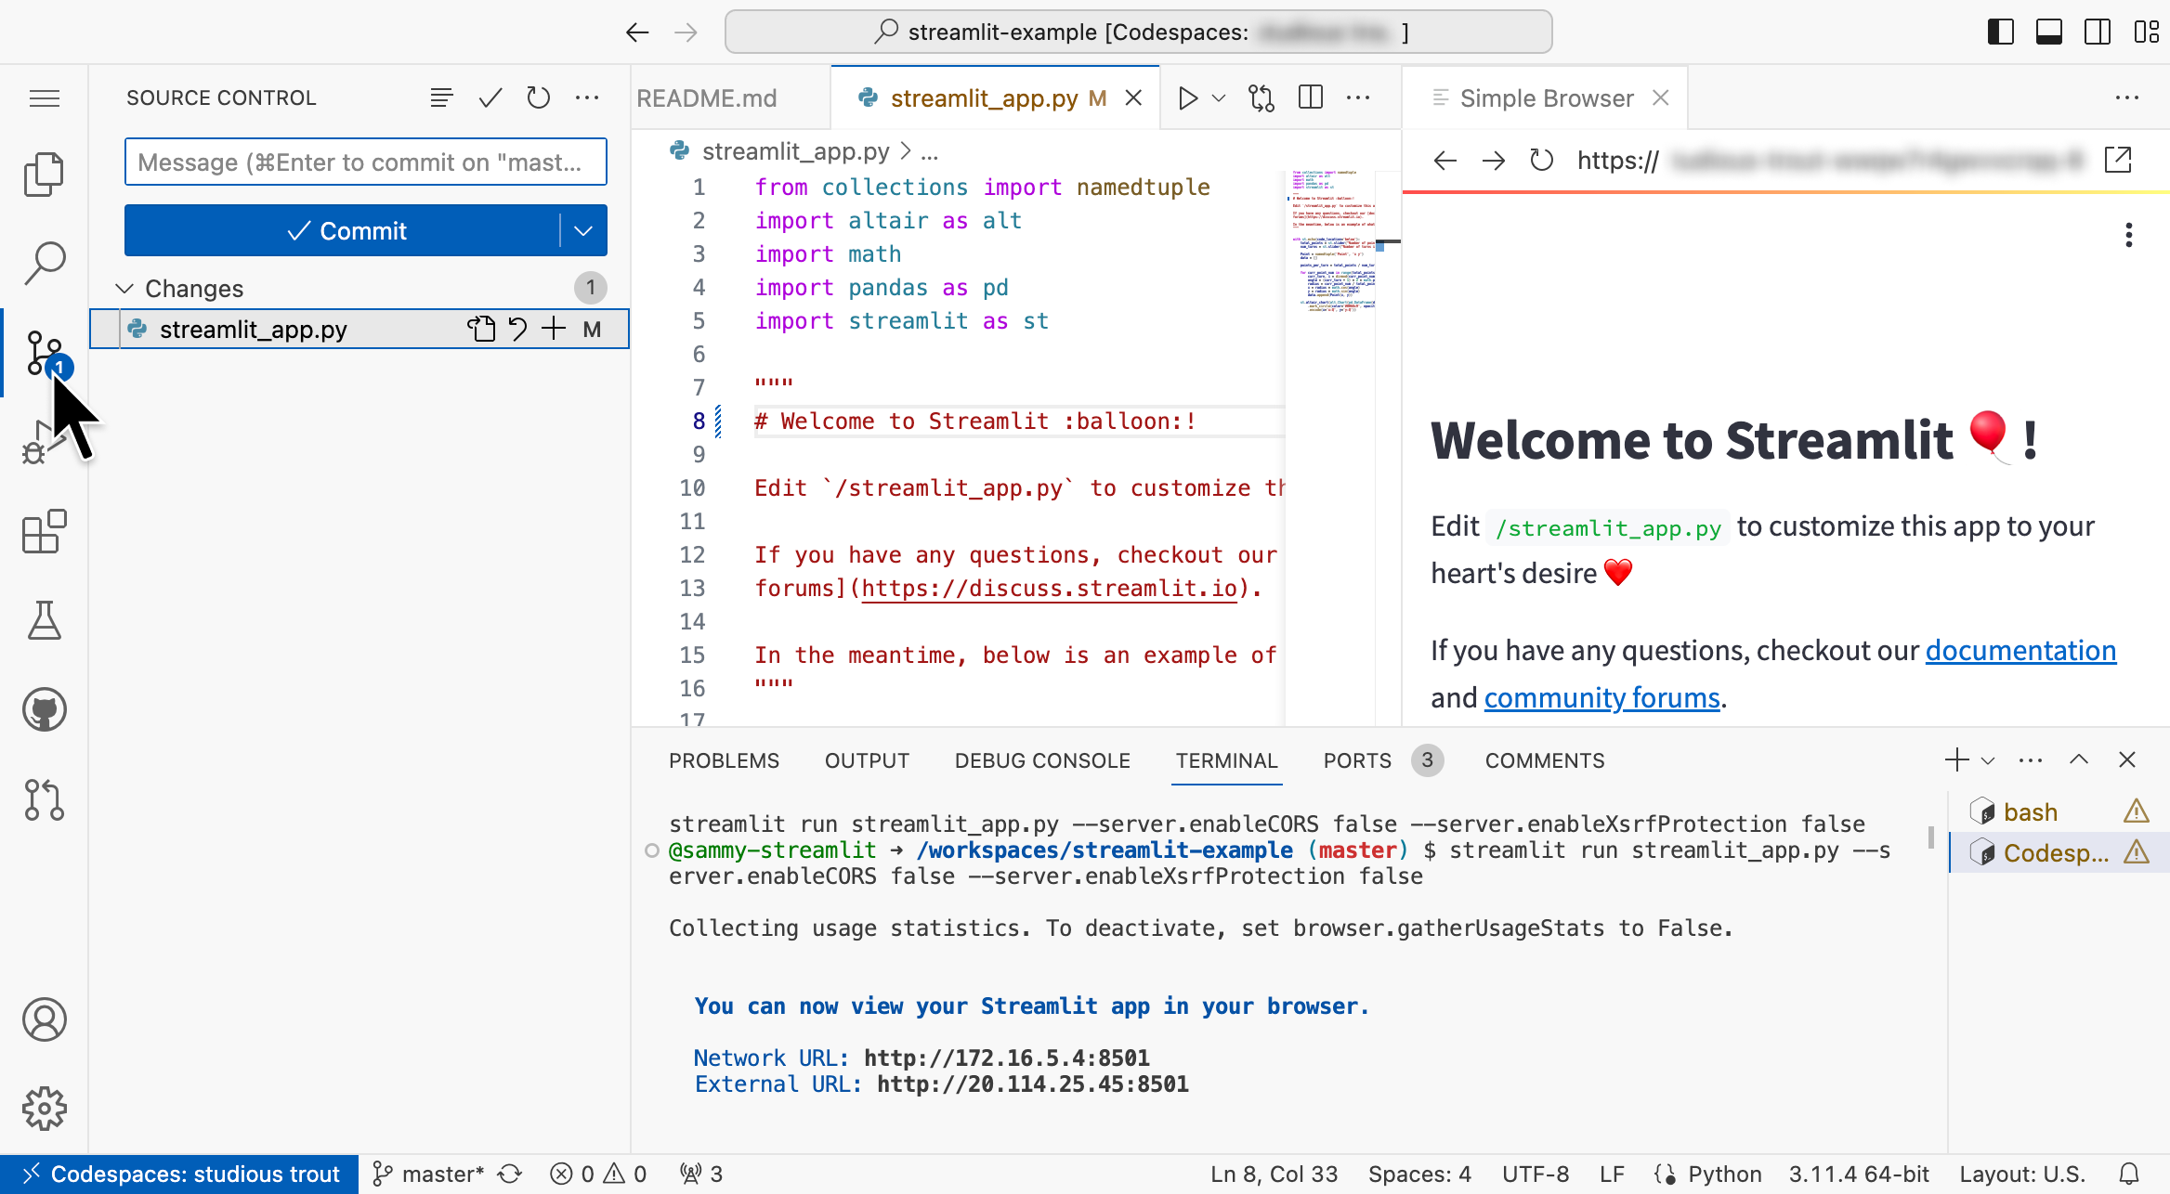This screenshot has width=2170, height=1194.
Task: Go forward in the command center
Action: tap(686, 32)
